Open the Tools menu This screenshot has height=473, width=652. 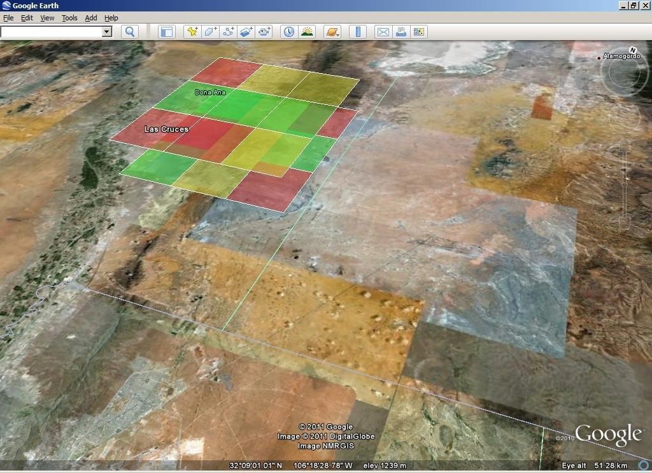click(69, 18)
